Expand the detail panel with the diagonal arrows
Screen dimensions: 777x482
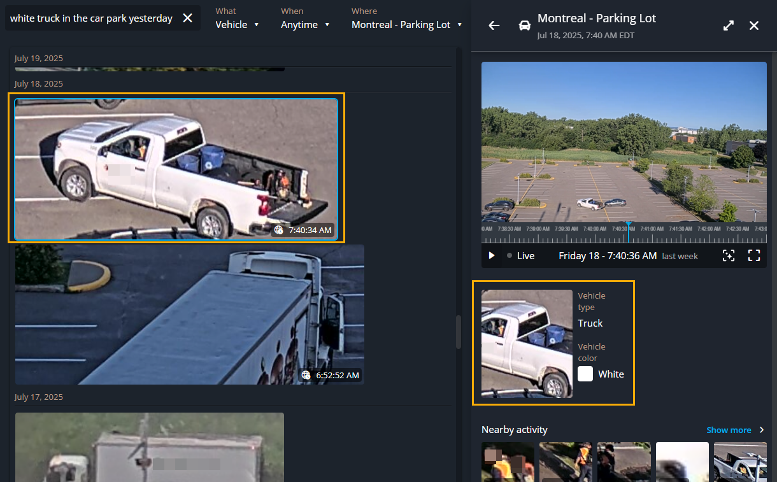728,25
